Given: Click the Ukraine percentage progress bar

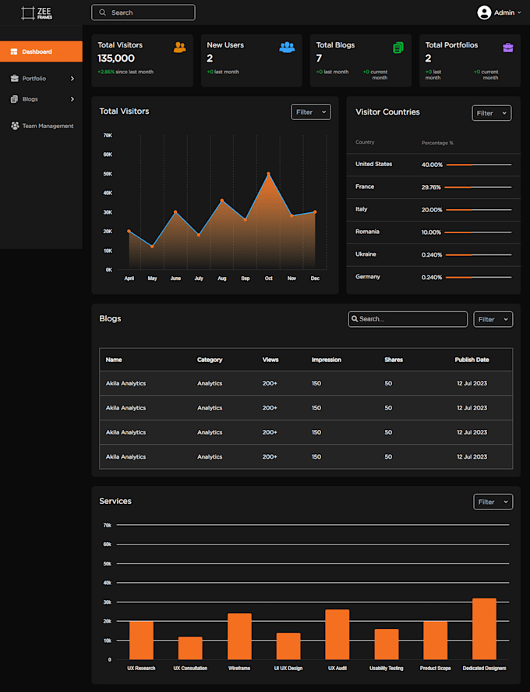Looking at the screenshot, I should (x=479, y=254).
